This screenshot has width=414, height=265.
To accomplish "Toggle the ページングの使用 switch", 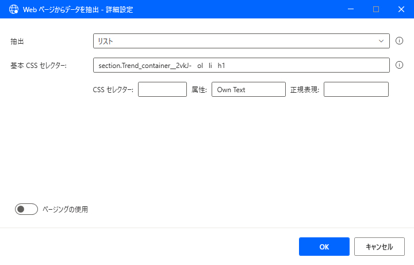I will point(26,209).
